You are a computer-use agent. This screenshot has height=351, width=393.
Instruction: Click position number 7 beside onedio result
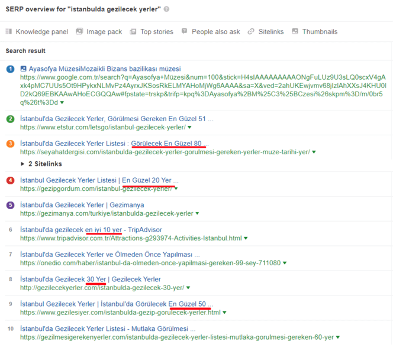click(10, 255)
